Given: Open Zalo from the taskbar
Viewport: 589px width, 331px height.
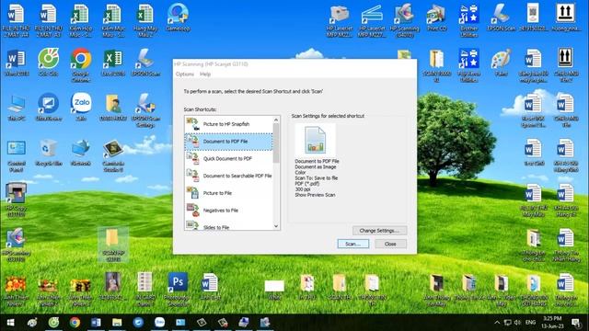Looking at the screenshot, I should pos(159,323).
